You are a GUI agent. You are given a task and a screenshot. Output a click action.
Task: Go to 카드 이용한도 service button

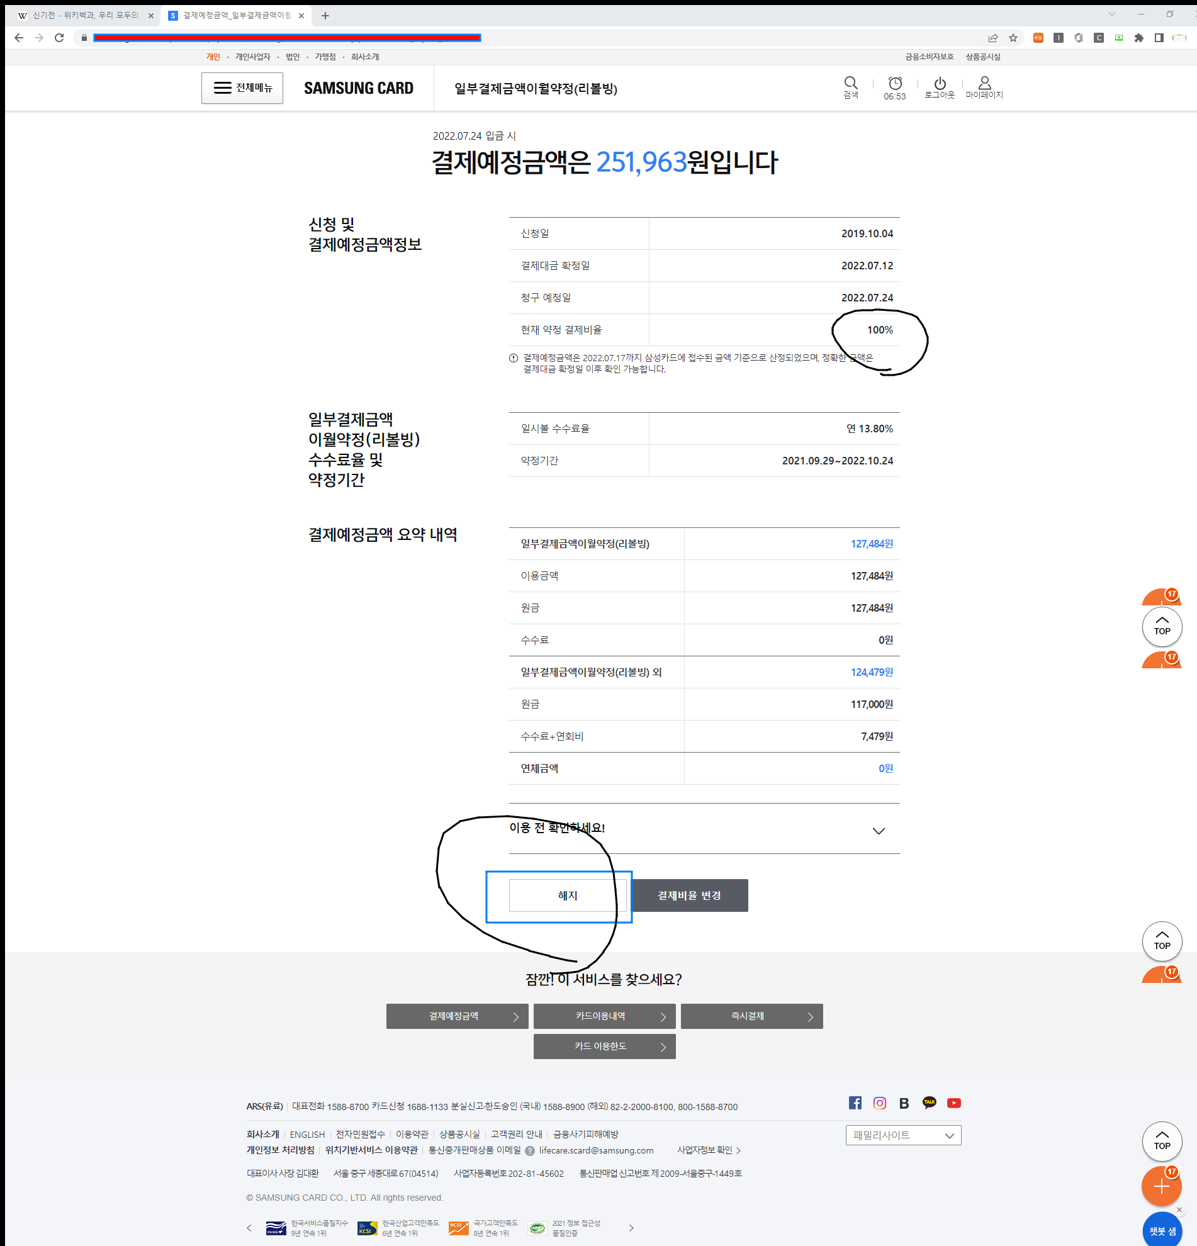point(605,1047)
